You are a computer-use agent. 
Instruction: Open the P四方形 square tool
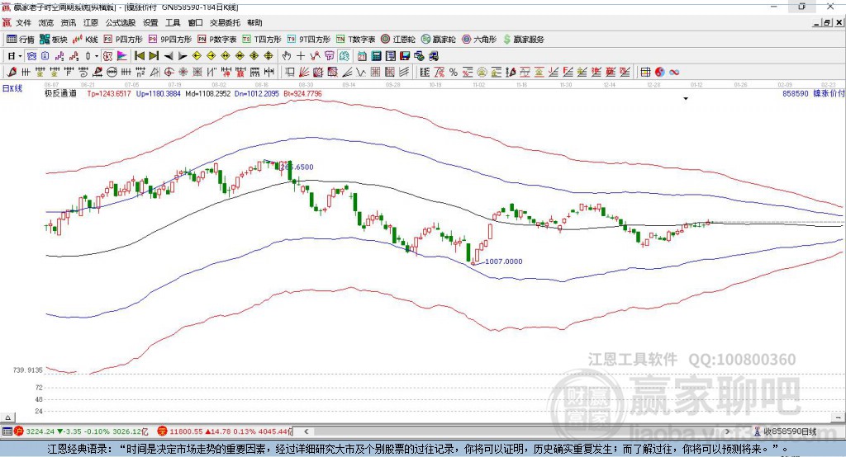tap(123, 40)
